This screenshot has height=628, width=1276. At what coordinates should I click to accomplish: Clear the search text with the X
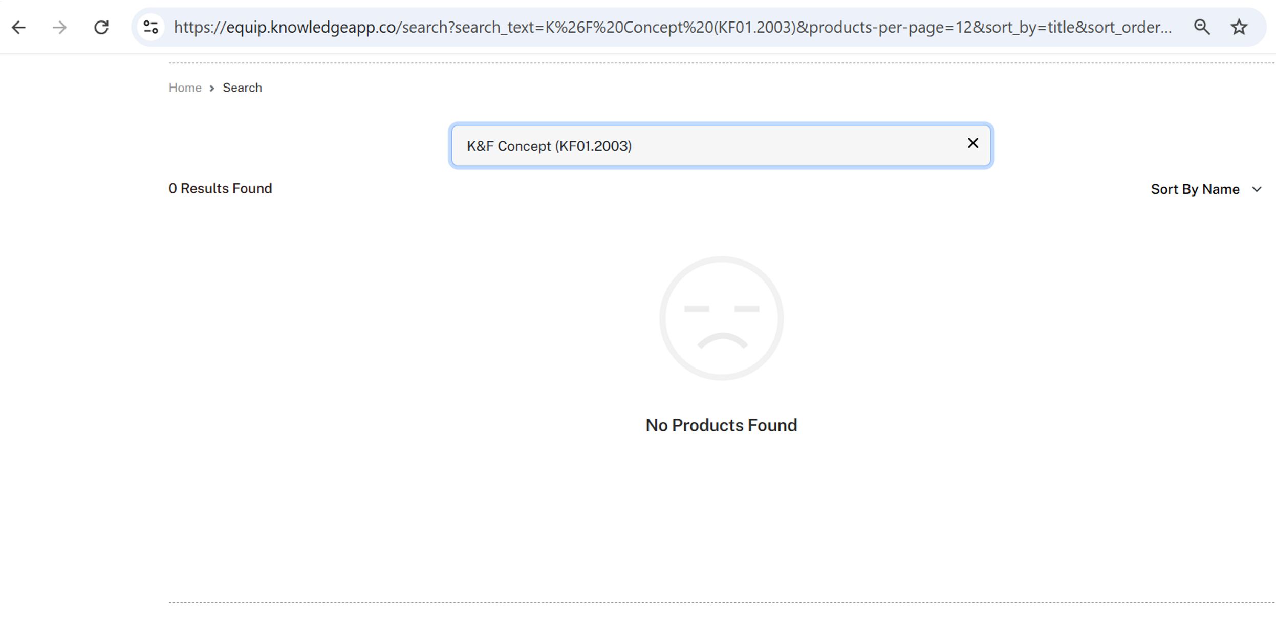972,143
